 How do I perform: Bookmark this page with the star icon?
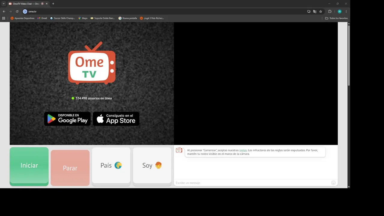[x=321, y=11]
